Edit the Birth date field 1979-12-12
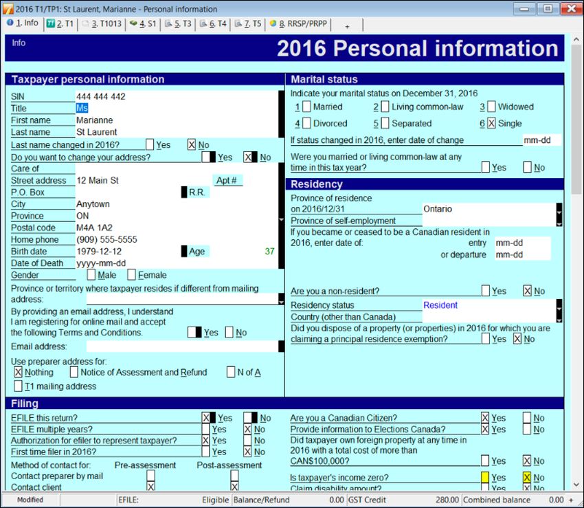Screen dimensions: 584x508 127,251
